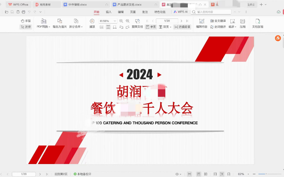This screenshot has width=284, height=177.
Task: Expand the 61.56% zoom level dropdown
Action: (115, 21)
